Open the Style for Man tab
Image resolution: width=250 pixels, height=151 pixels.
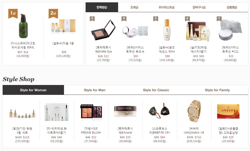pyautogui.click(x=94, y=90)
